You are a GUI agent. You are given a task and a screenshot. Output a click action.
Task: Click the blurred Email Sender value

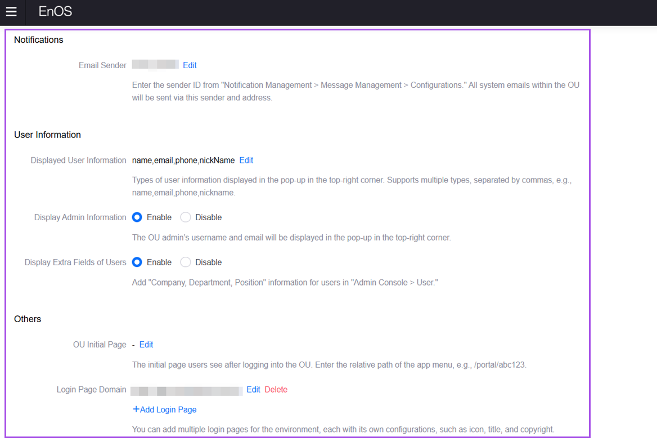tap(155, 65)
